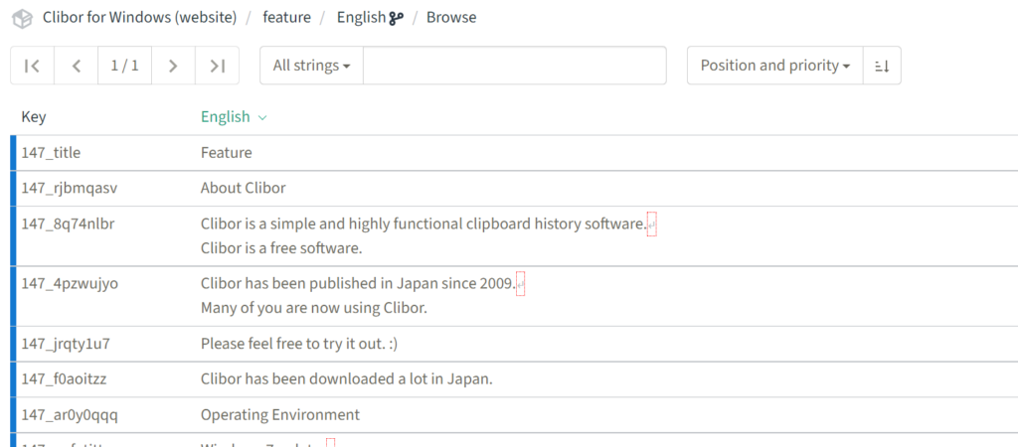The width and height of the screenshot is (1018, 447).
Task: Go to the next page
Action: point(173,66)
